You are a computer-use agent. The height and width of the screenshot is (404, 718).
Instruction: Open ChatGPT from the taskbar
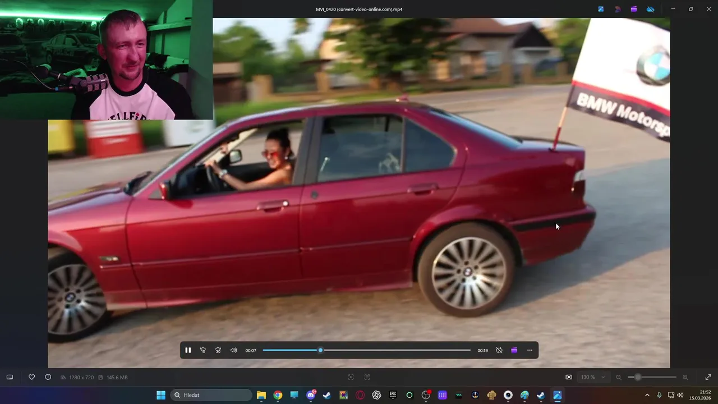376,395
